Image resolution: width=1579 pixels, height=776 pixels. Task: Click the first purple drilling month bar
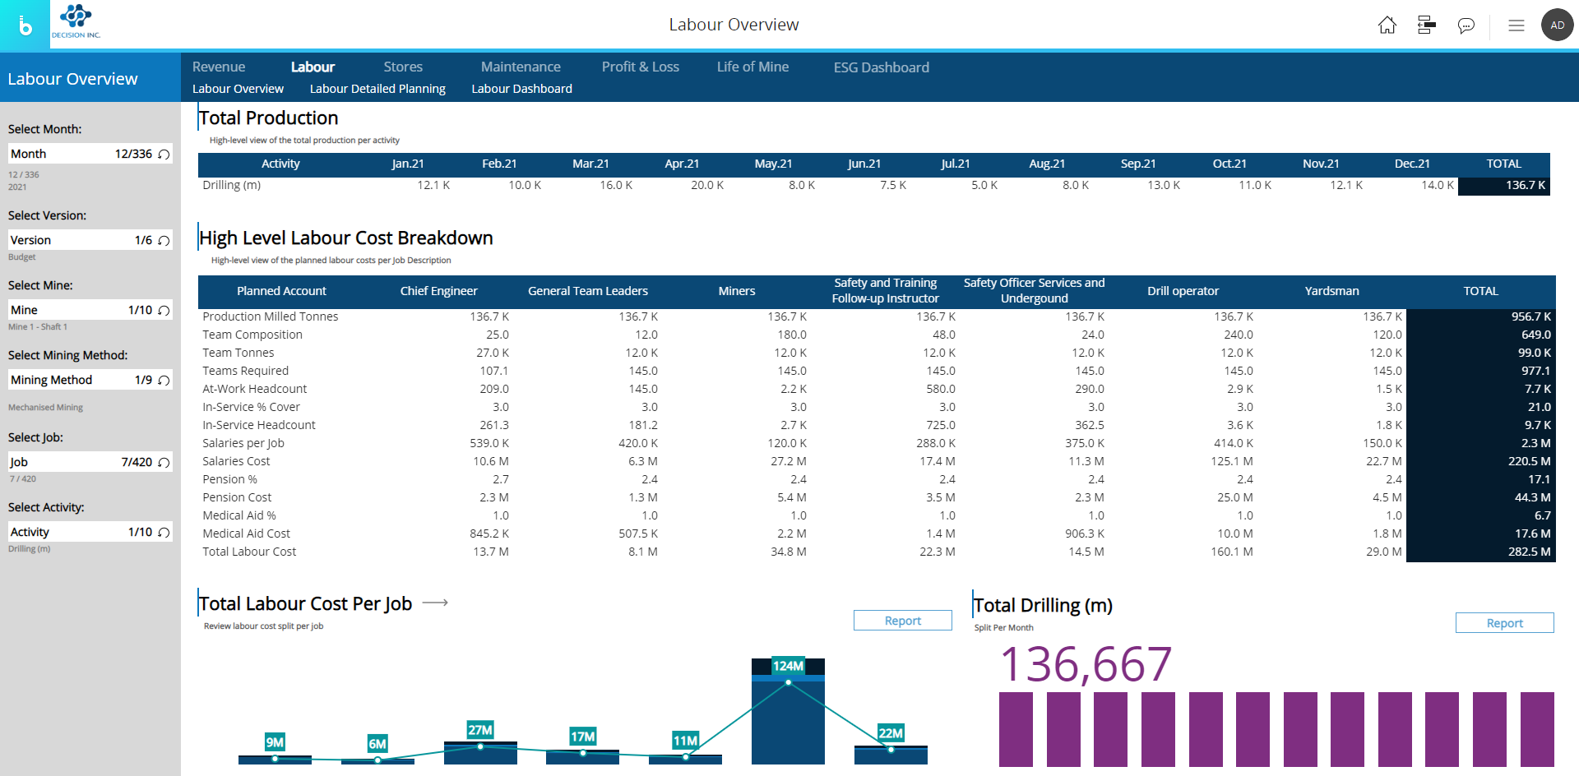tap(1016, 729)
